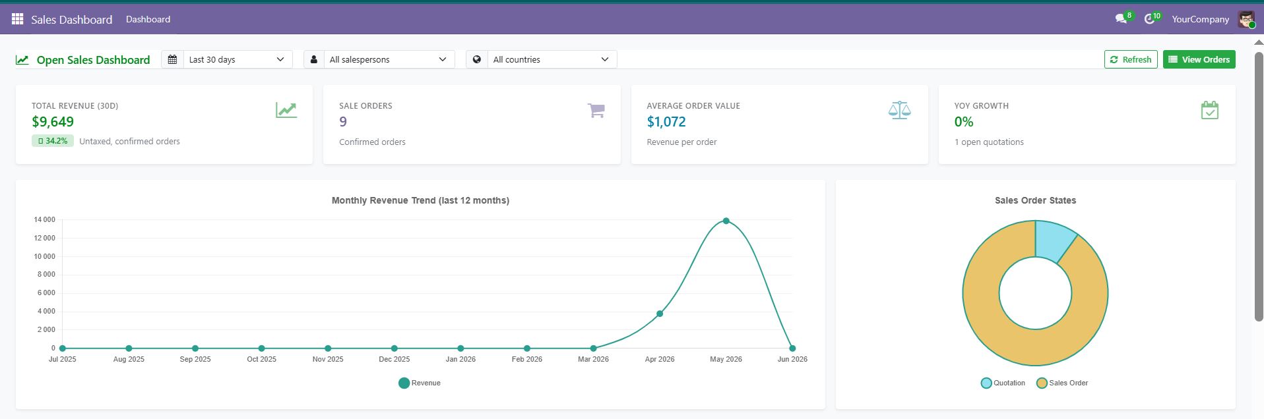
Task: Click the vertical page scrollbar thumb
Action: pos(1259,186)
